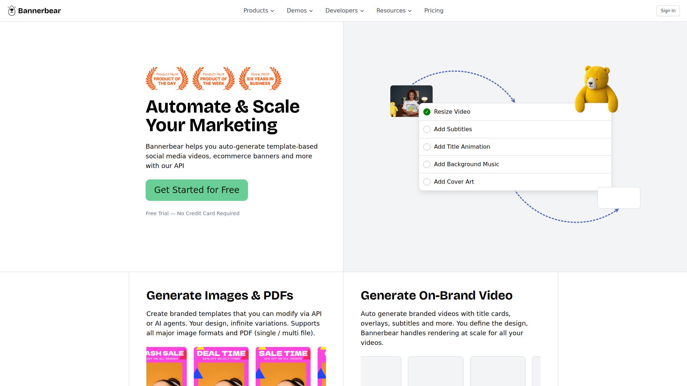
Task: Go to the Pricing page
Action: coord(434,11)
